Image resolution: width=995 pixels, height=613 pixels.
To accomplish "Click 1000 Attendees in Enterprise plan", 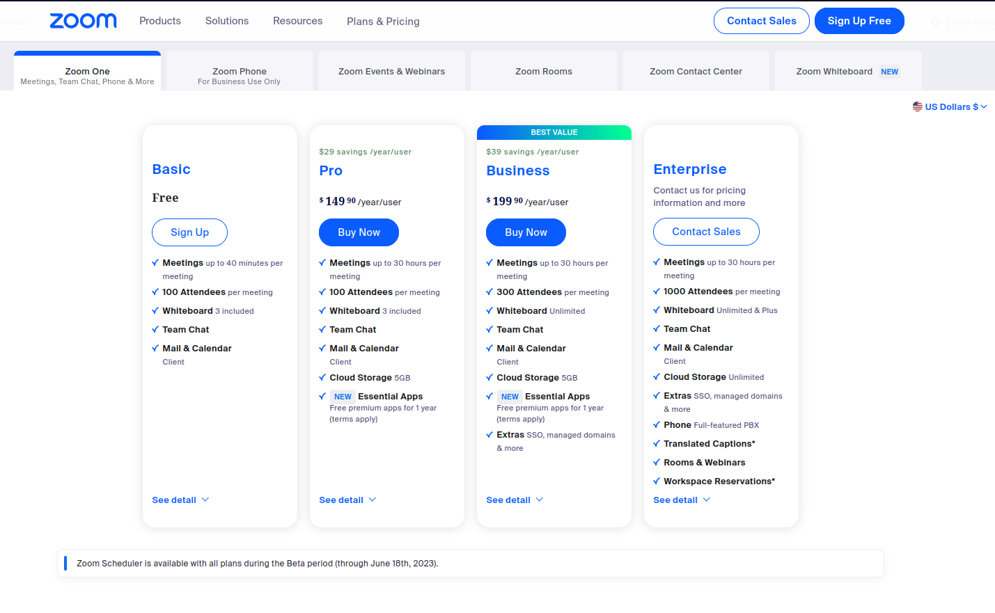I will [721, 292].
